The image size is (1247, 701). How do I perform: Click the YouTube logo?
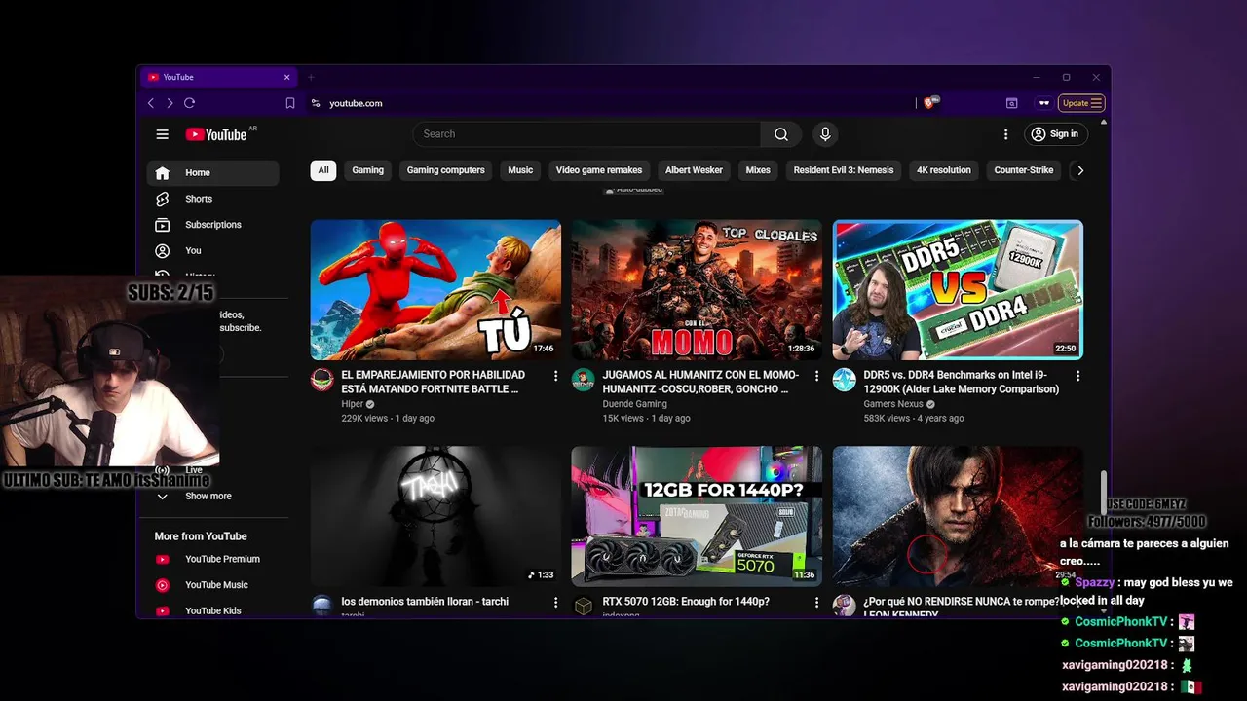point(216,134)
